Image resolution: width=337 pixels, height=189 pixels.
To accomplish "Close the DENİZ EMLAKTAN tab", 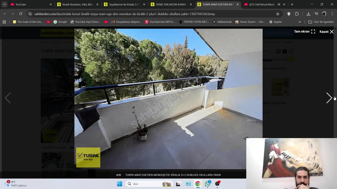I will (x=191, y=4).
